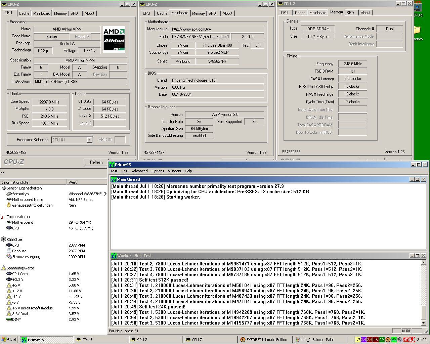Open SPD tab in the left CPU-Z window
Viewport: 430px width, 344px height.
(74, 13)
